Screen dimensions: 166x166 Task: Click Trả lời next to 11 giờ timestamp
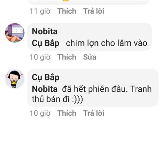94,11
